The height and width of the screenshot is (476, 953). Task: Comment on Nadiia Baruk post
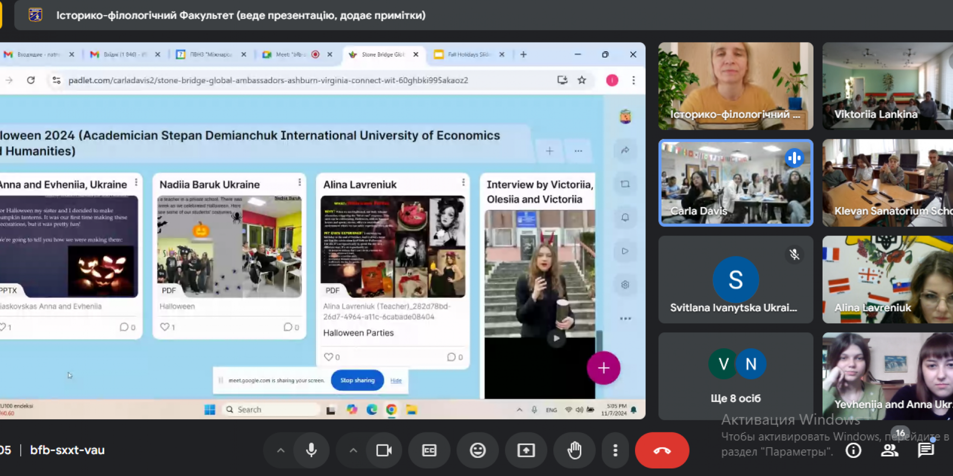coord(288,327)
